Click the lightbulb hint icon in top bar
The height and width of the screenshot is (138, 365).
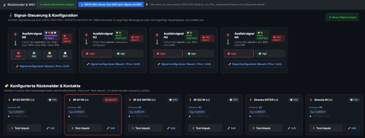click(x=146, y=4)
